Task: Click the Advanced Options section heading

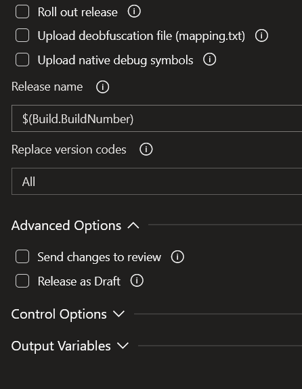Action: click(66, 225)
